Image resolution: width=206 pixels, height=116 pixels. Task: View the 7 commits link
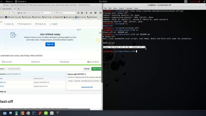(7, 62)
